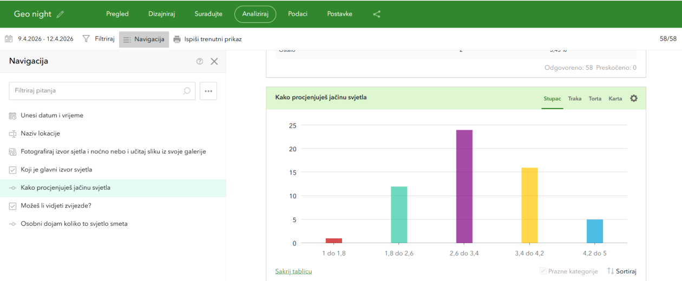The image size is (682, 281).
Task: Click chart title Kako procjenjuješ jačinu svjetla
Action: 321,97
